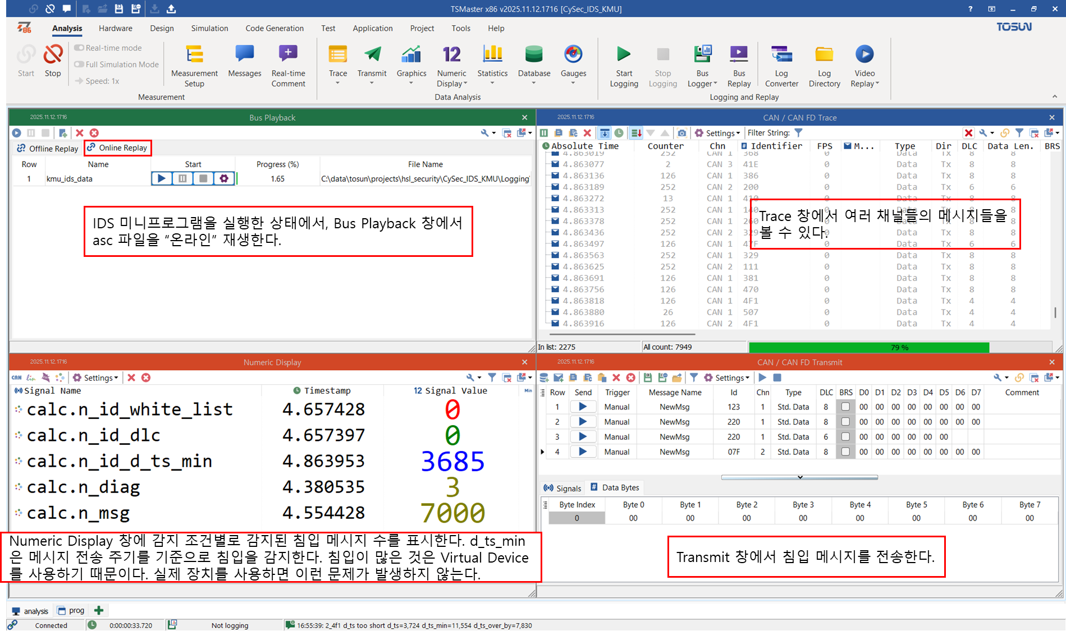
Task: Send the Transmit message with Id 123
Action: [583, 407]
